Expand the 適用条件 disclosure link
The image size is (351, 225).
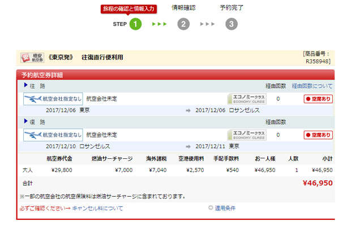click(222, 208)
